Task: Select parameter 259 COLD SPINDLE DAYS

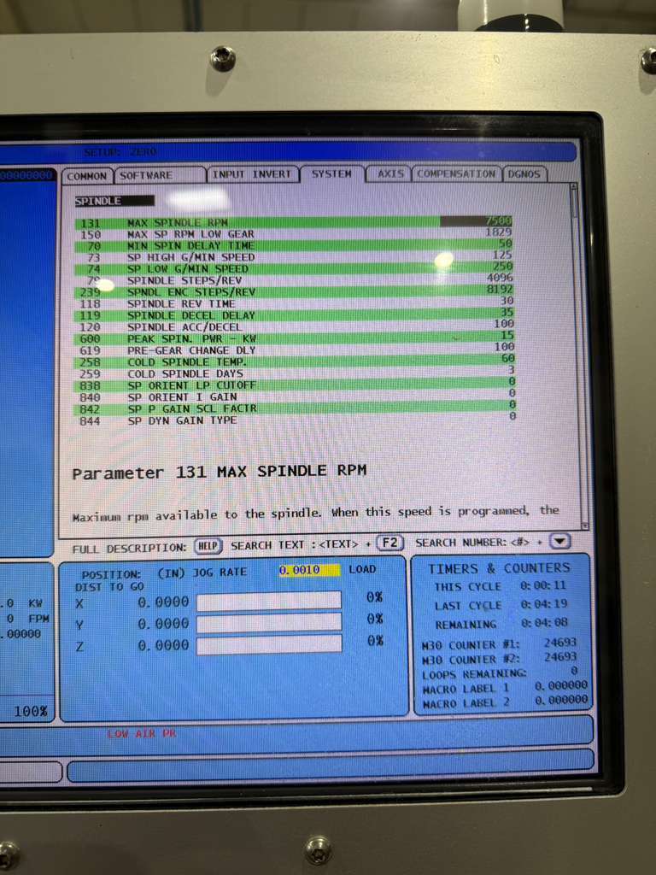Action: point(294,373)
